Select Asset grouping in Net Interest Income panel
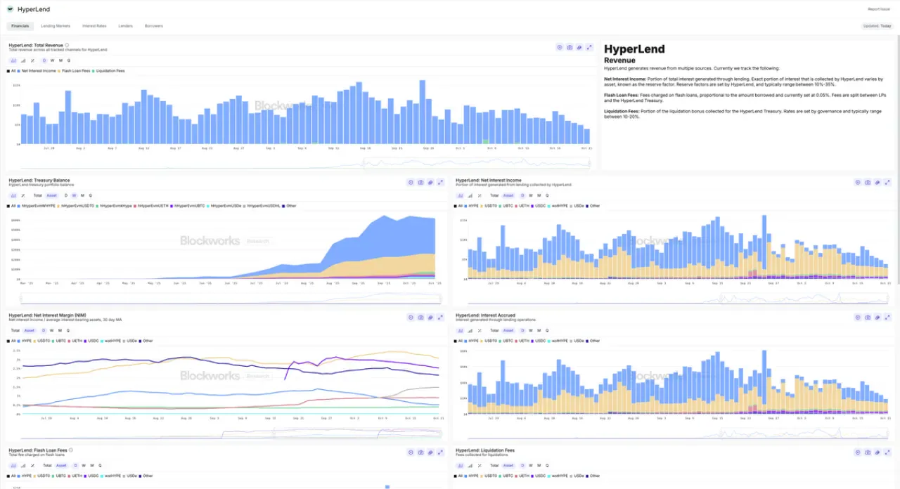Image resolution: width=900 pixels, height=489 pixels. (x=508, y=195)
